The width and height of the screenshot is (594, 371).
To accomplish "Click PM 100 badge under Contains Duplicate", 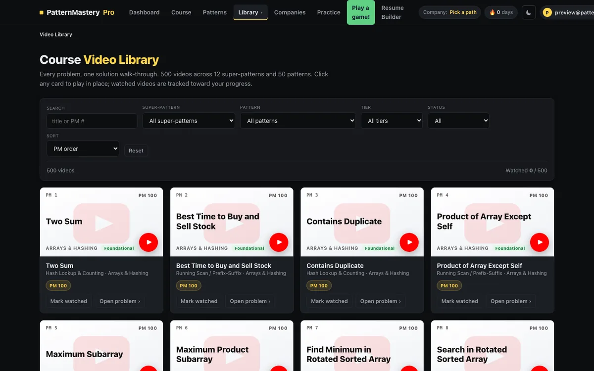I will (319, 285).
